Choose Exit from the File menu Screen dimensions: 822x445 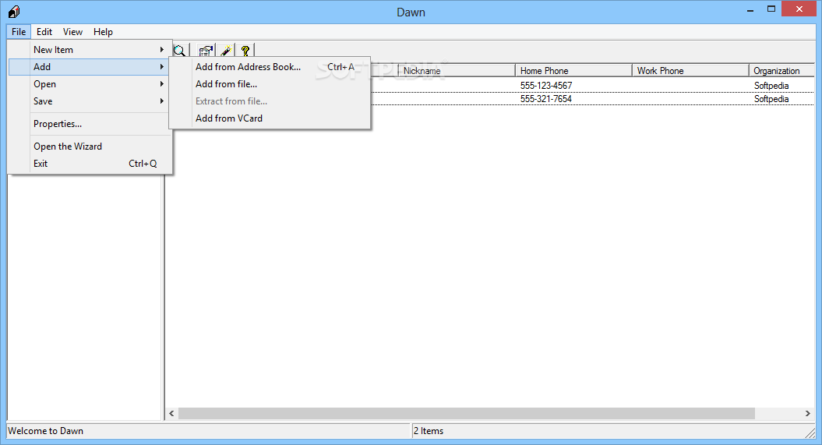coord(90,164)
